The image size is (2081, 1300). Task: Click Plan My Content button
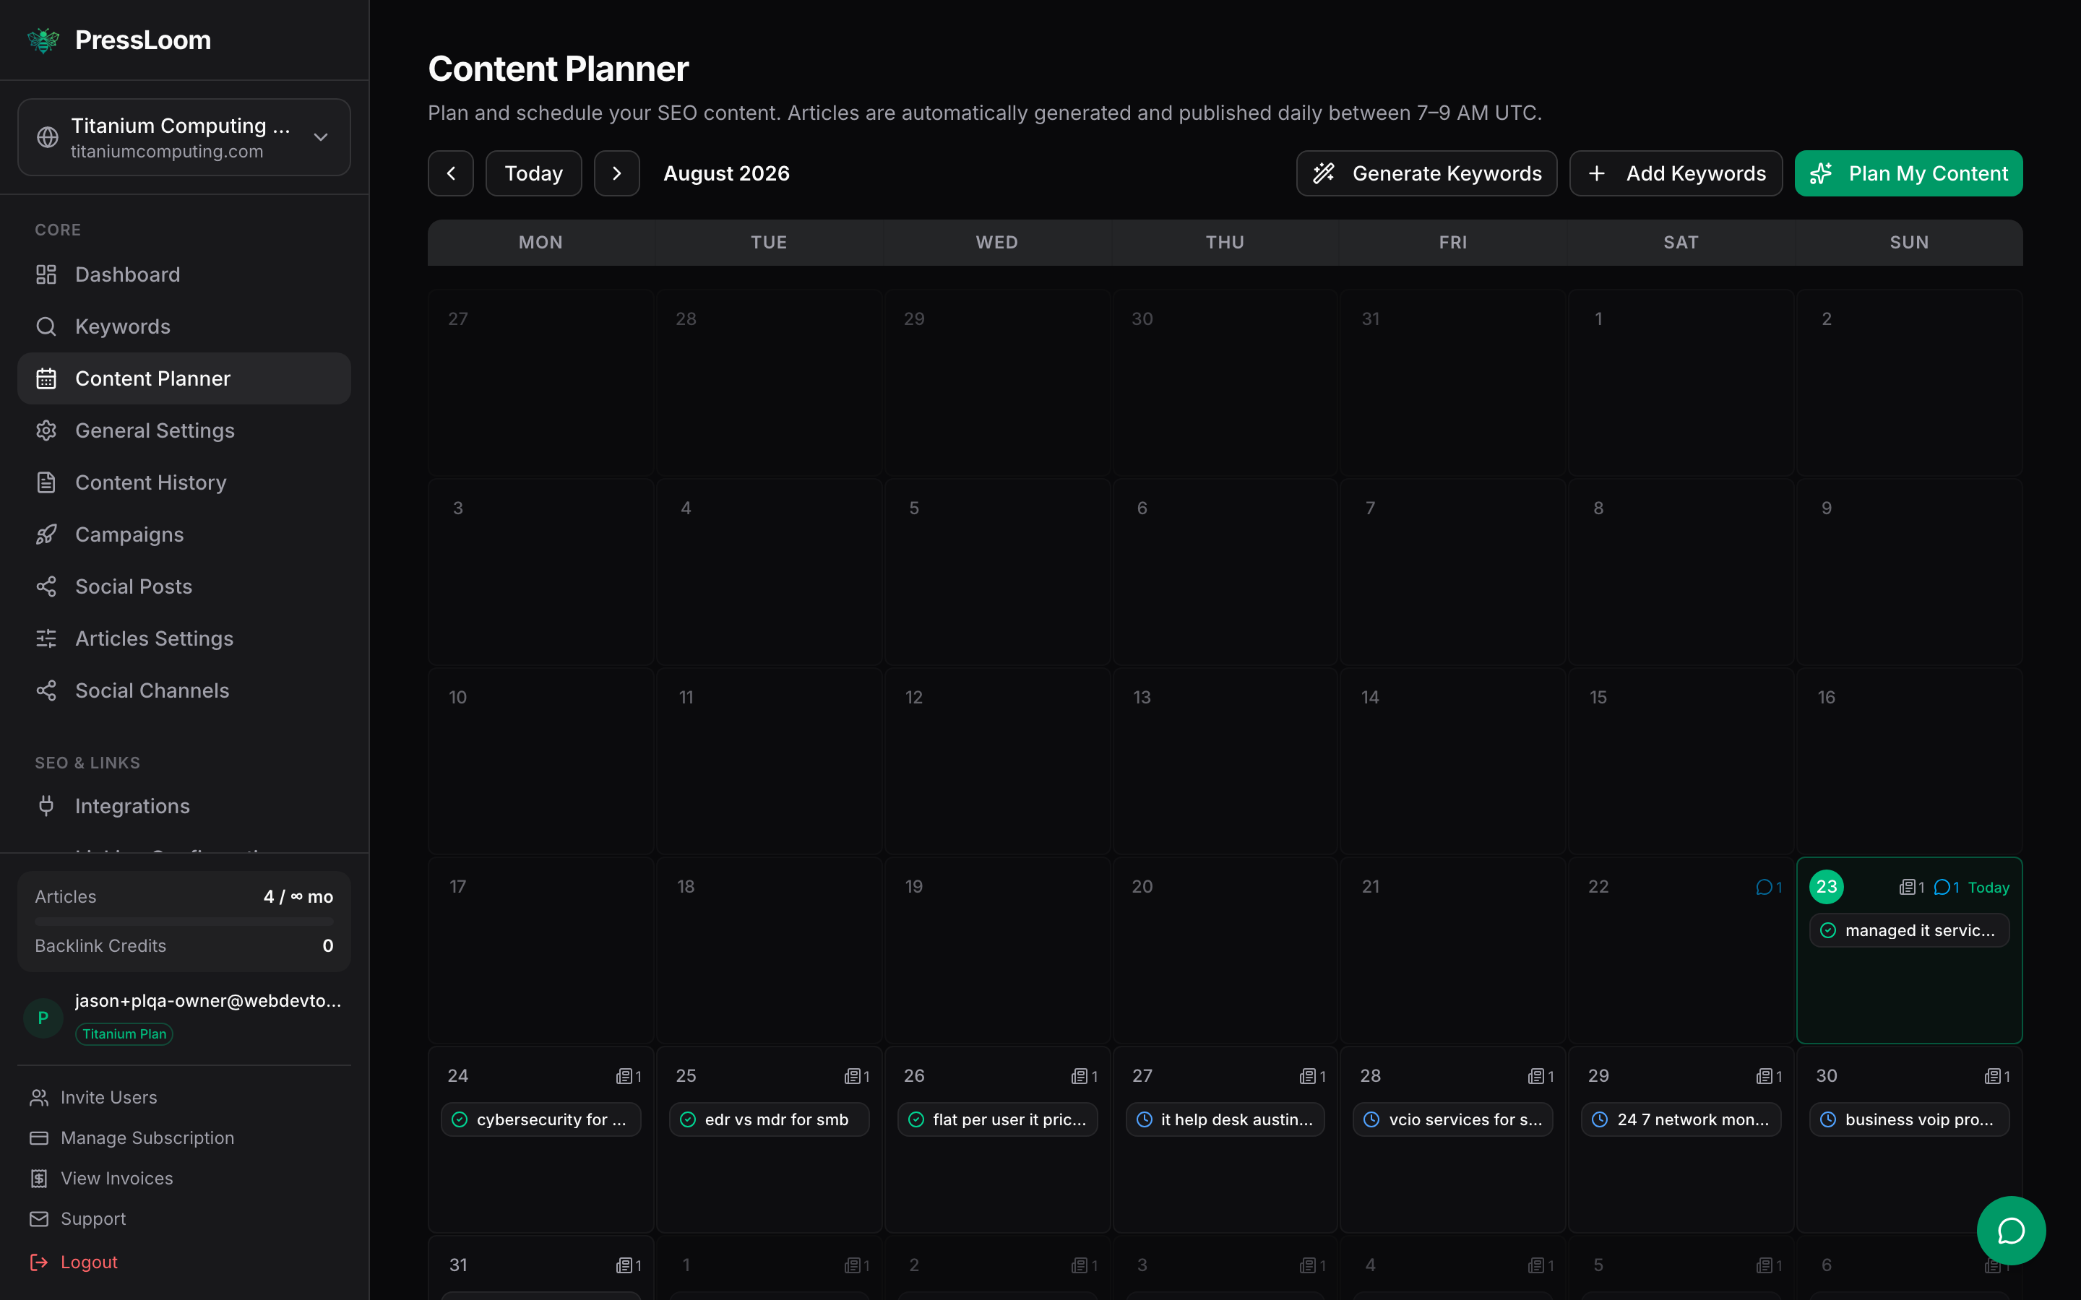point(1908,173)
